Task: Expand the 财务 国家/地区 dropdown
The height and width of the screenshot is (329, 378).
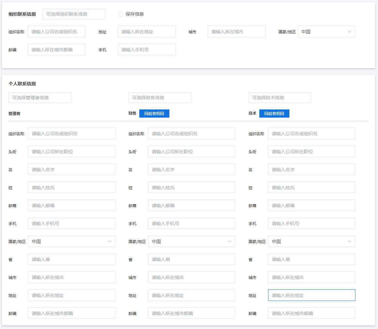Action: point(192,241)
